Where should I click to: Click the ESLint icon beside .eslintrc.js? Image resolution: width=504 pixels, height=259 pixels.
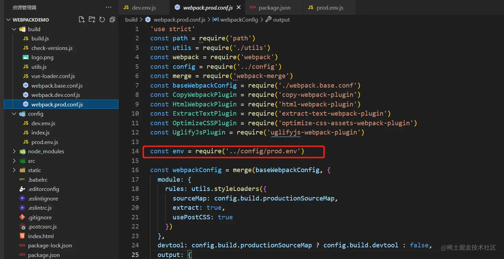coord(22,208)
